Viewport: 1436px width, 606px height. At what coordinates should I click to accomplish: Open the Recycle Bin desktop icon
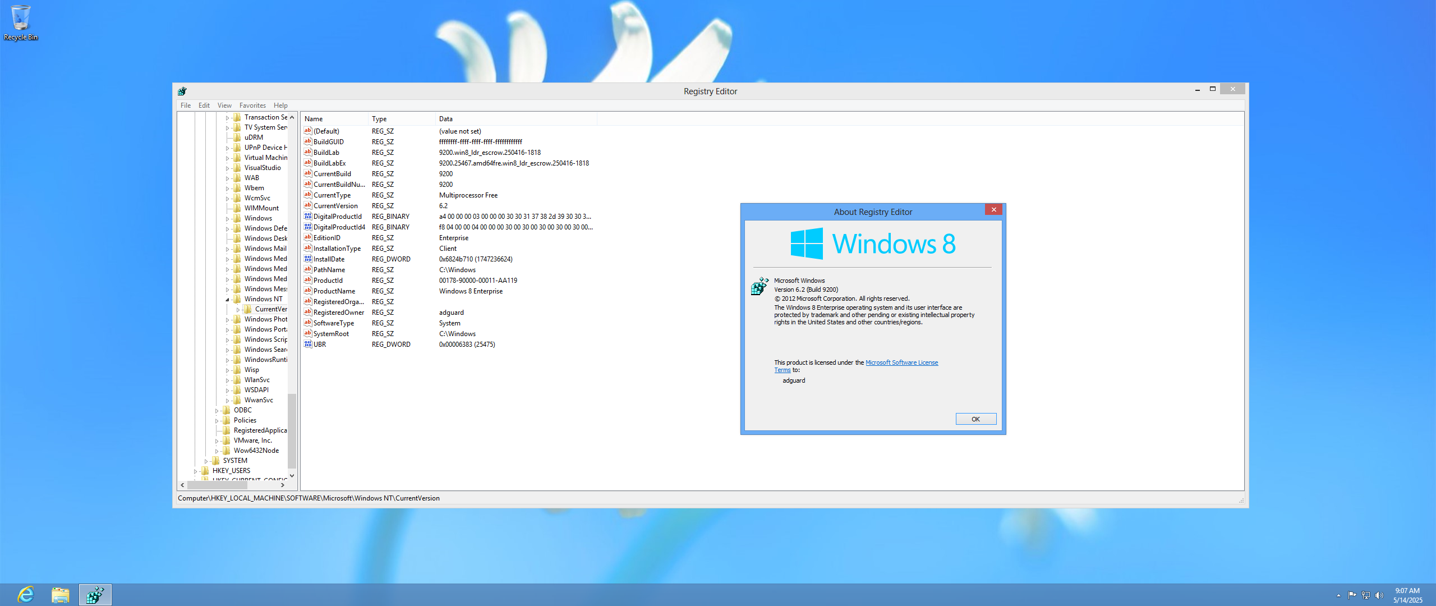click(21, 22)
